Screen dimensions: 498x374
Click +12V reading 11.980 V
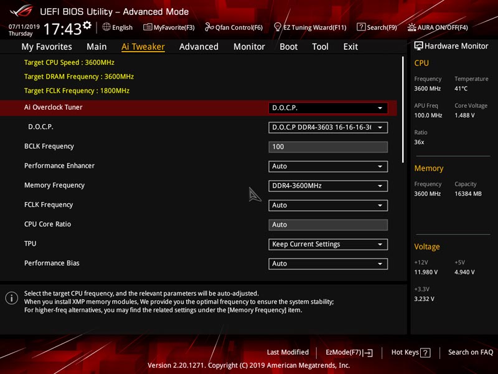pyautogui.click(x=426, y=272)
